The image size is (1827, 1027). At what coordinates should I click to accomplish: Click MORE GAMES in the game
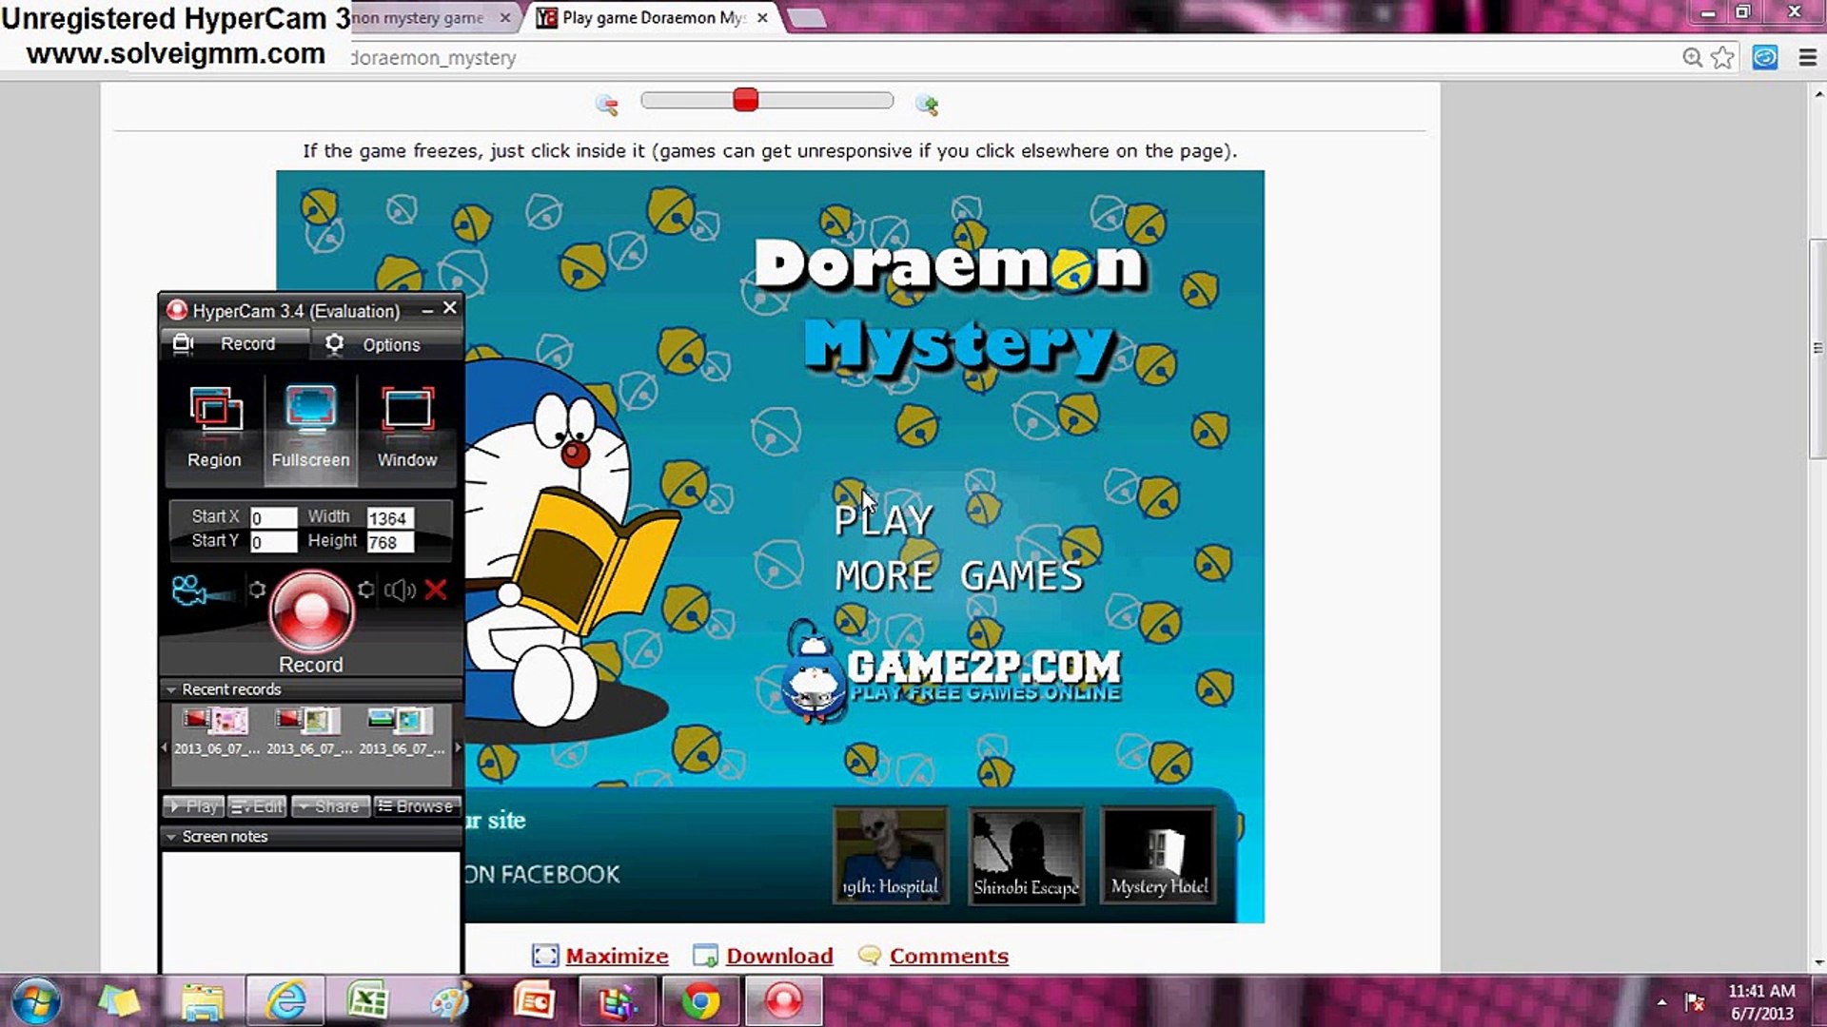[959, 576]
